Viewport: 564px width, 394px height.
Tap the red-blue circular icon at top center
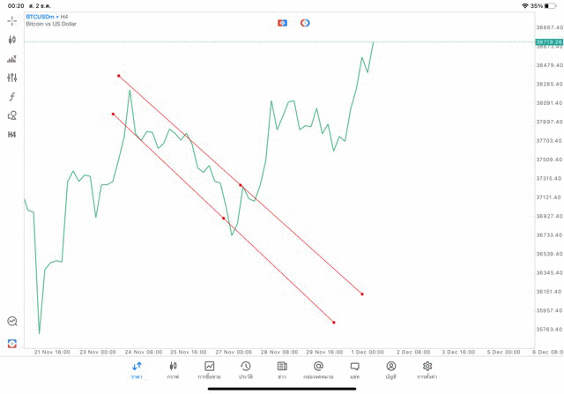[305, 22]
